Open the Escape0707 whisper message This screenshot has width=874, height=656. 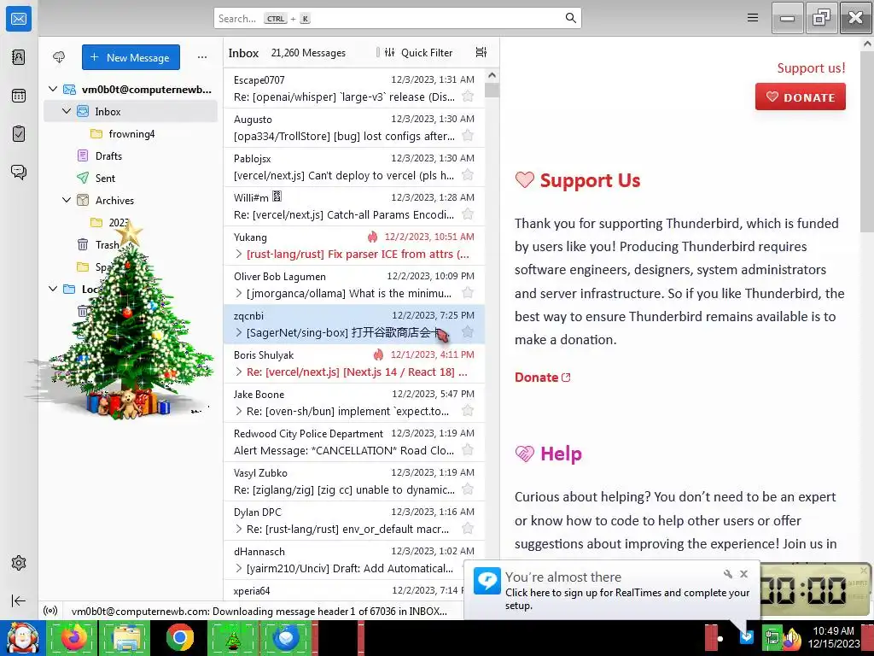tap(354, 88)
